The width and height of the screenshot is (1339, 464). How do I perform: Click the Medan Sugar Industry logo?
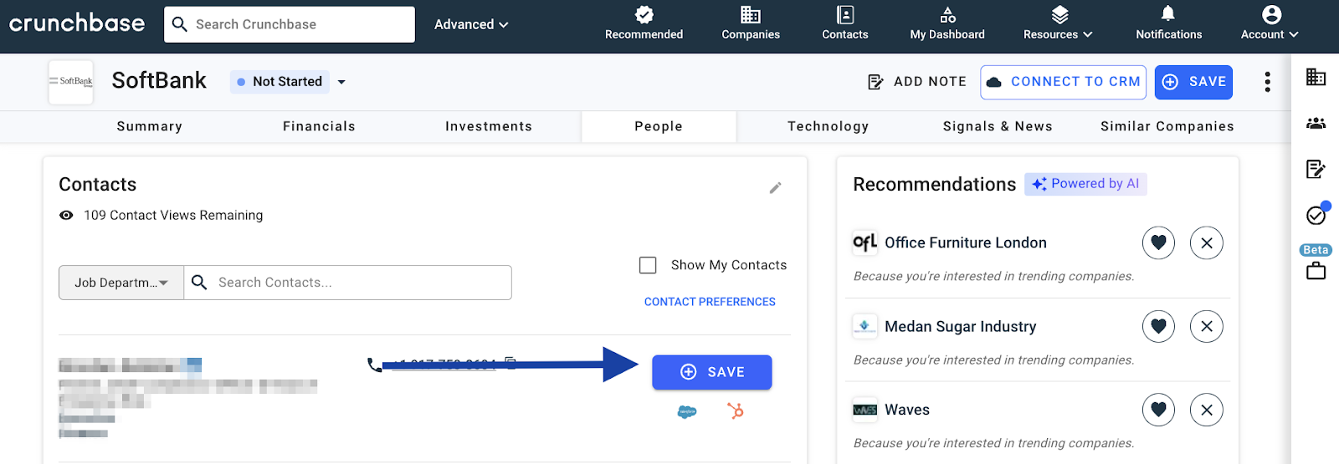tap(864, 326)
